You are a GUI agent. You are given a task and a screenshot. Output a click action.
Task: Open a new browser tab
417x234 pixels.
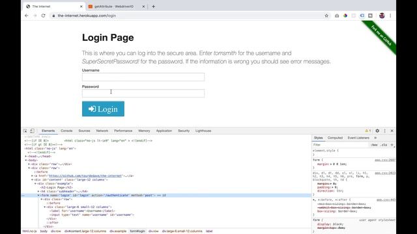[154, 6]
